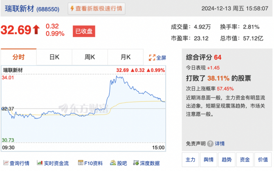Click the 市盈率 value 23.12
The image size is (274, 171).
click(201, 38)
